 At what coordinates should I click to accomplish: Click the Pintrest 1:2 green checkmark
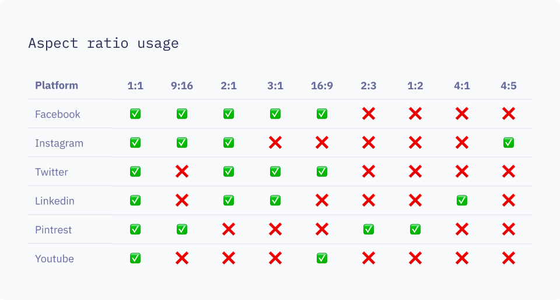click(x=415, y=229)
